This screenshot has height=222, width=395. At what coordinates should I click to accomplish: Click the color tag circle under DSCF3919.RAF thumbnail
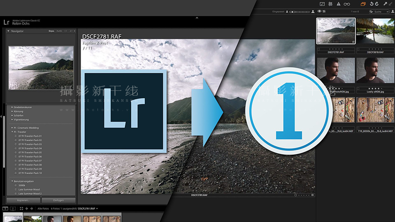click(x=358, y=49)
